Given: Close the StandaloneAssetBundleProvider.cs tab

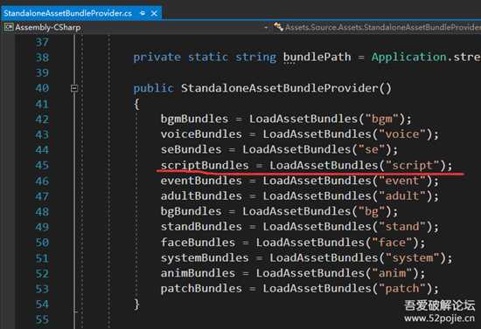Looking at the screenshot, I should [x=154, y=13].
